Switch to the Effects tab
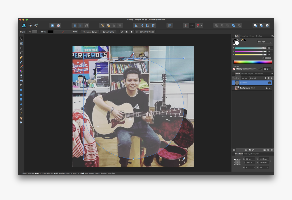The image size is (292, 200). 244,73
